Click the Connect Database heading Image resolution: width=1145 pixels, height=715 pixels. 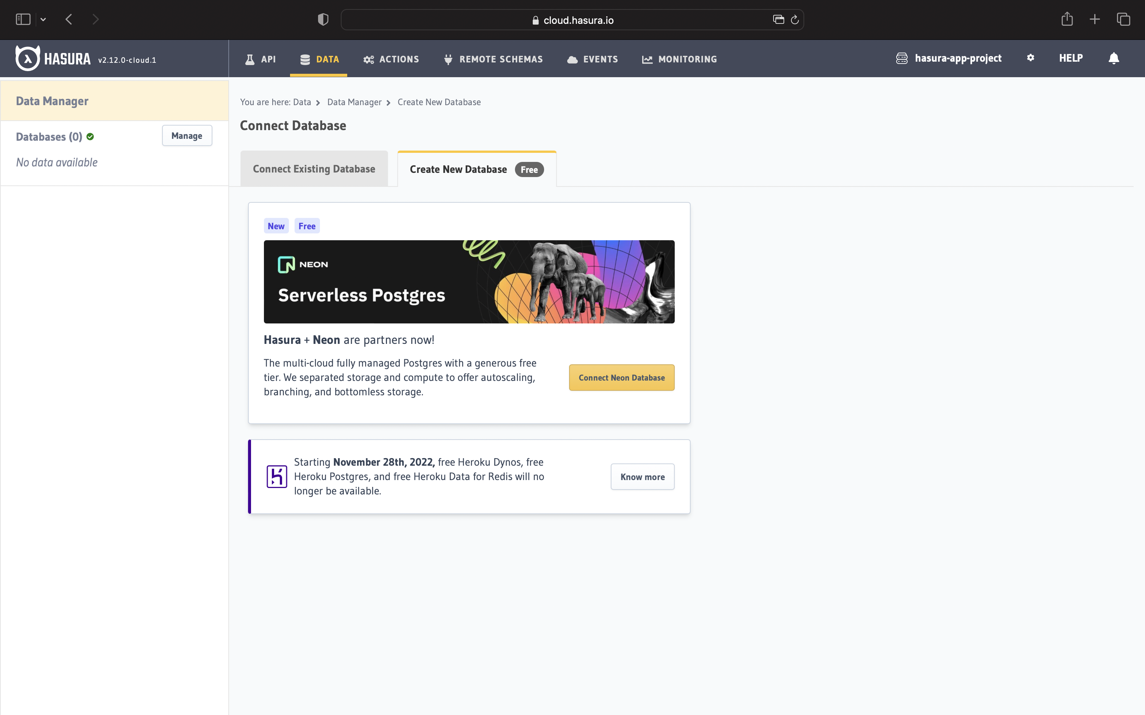point(293,125)
